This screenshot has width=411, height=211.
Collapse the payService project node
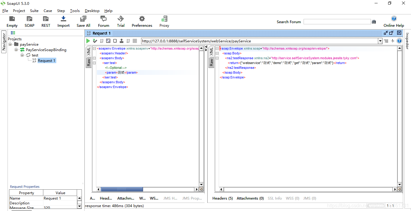10,44
